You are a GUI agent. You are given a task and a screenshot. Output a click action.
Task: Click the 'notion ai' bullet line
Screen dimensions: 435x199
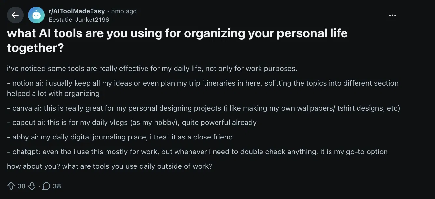[x=203, y=88]
